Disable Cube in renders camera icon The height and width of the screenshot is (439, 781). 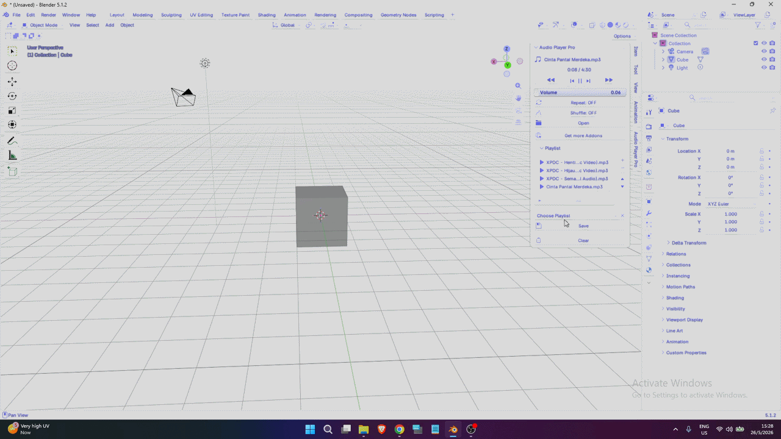(772, 60)
